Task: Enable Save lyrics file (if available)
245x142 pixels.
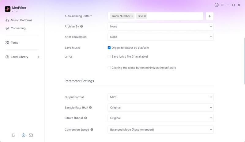Action: (109, 56)
